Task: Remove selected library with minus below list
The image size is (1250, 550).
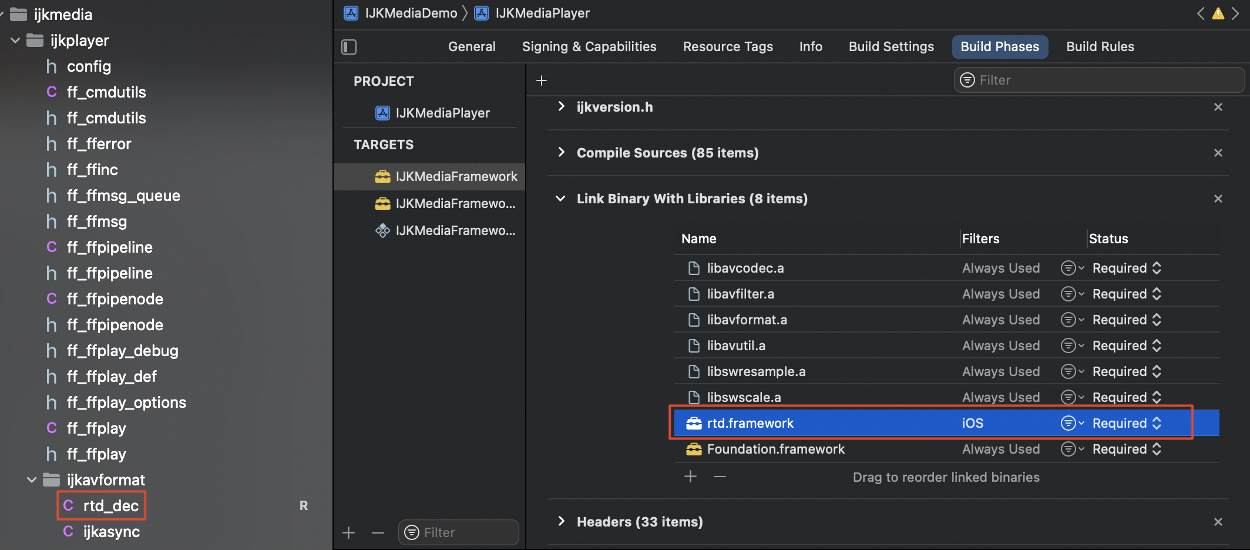Action: click(720, 477)
